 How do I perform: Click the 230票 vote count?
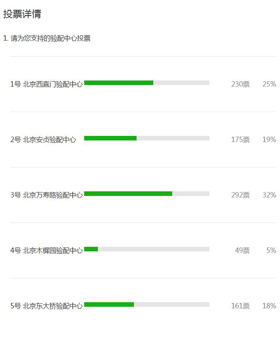coord(240,84)
